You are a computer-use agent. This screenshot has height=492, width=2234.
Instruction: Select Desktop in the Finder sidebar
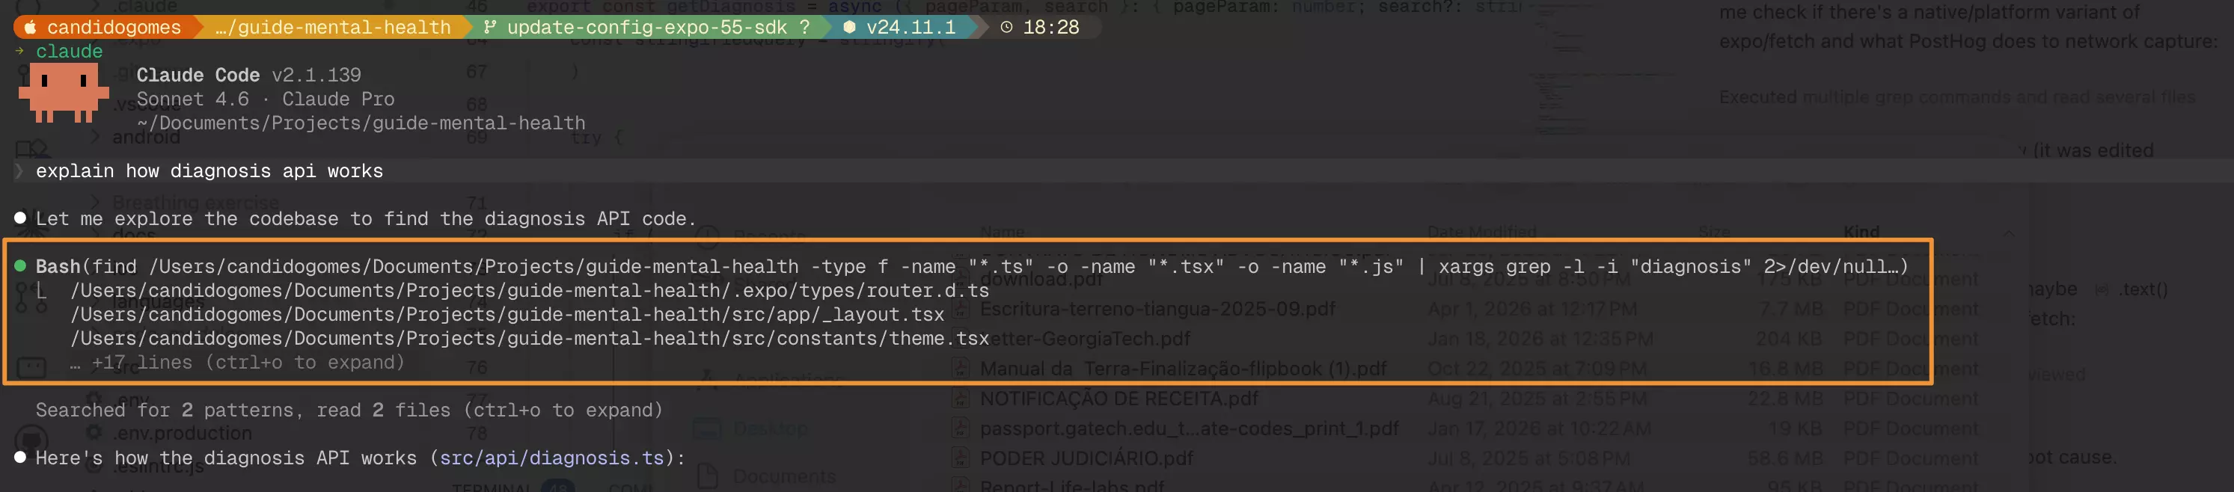coord(770,428)
